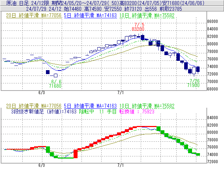
Task: Click the last dark candle of the candlestick chart
Action: click(x=198, y=69)
